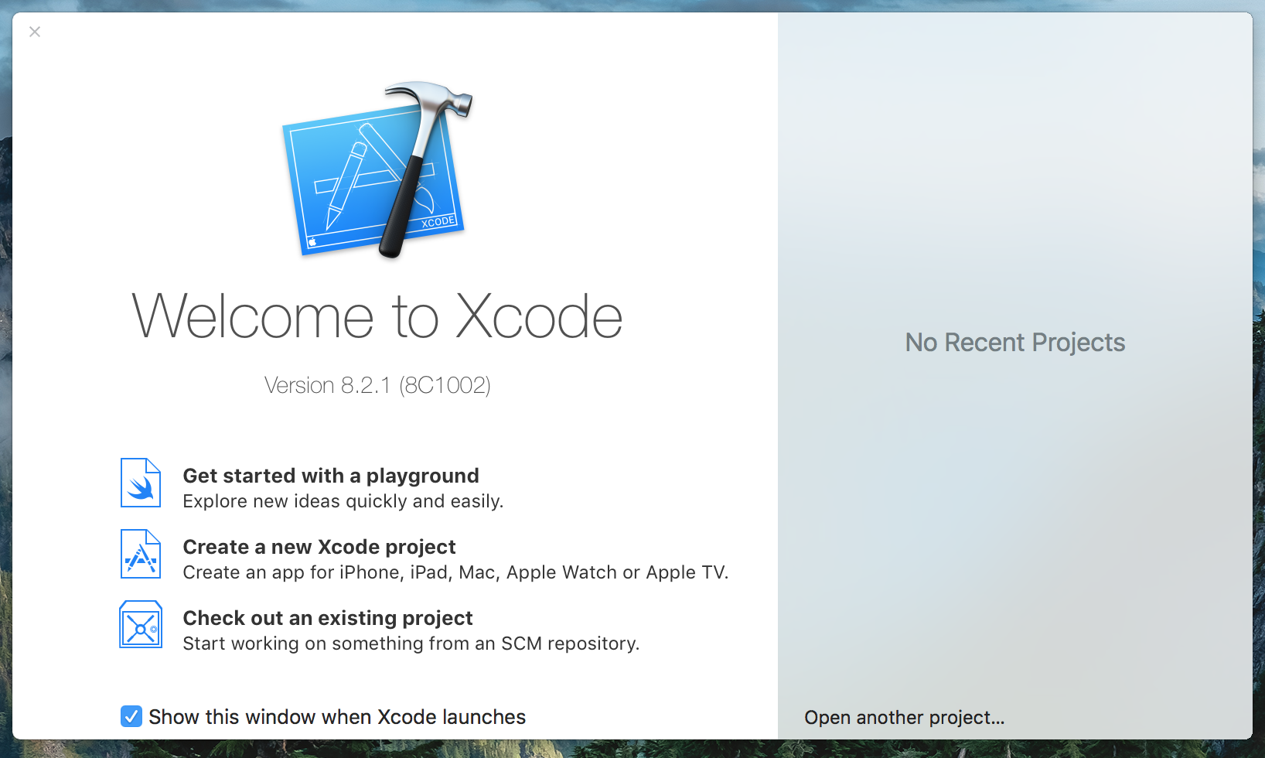Viewport: 1265px width, 758px height.
Task: Click Open another project… link
Action: click(x=905, y=717)
